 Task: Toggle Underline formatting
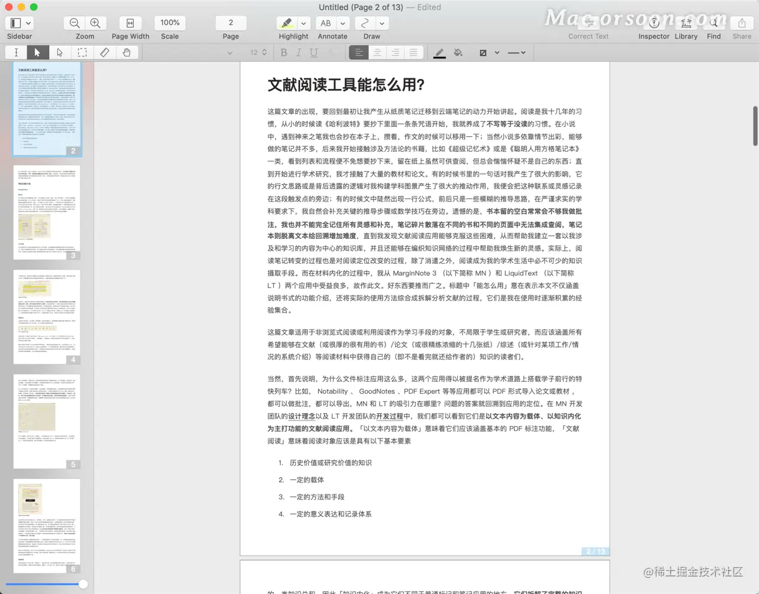click(x=314, y=53)
